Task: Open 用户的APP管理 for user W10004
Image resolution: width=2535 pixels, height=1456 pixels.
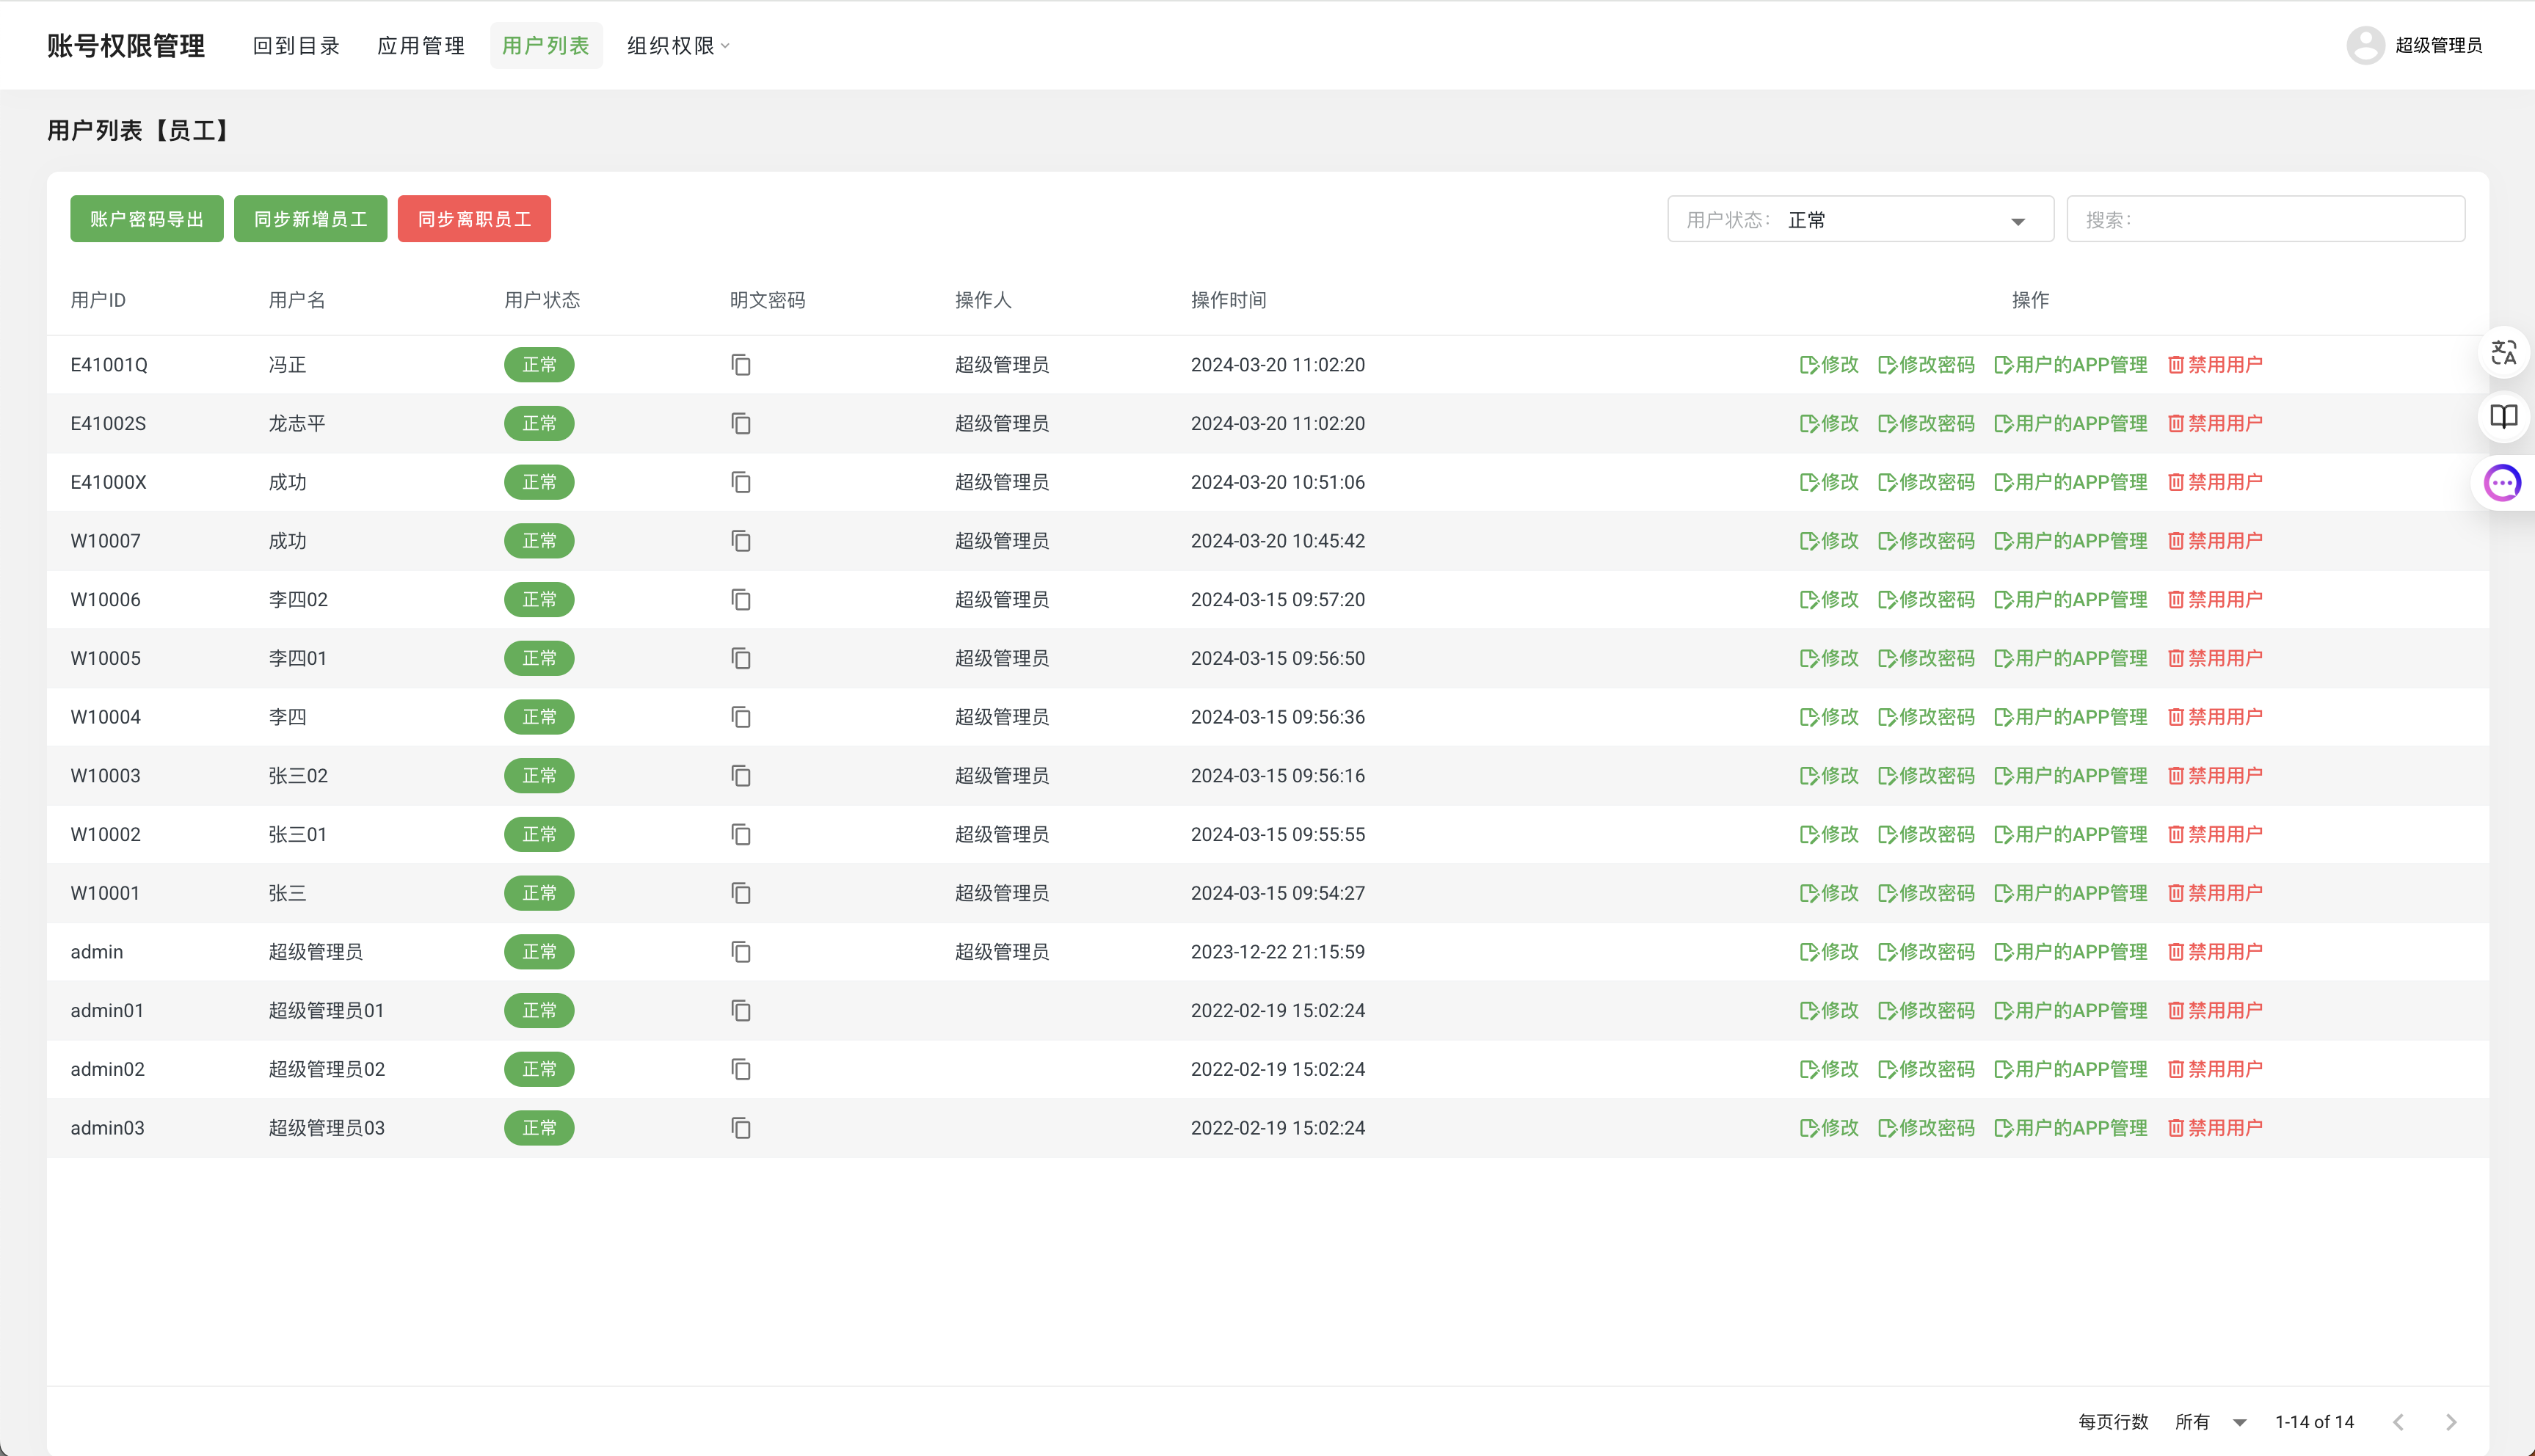Action: pos(2070,717)
